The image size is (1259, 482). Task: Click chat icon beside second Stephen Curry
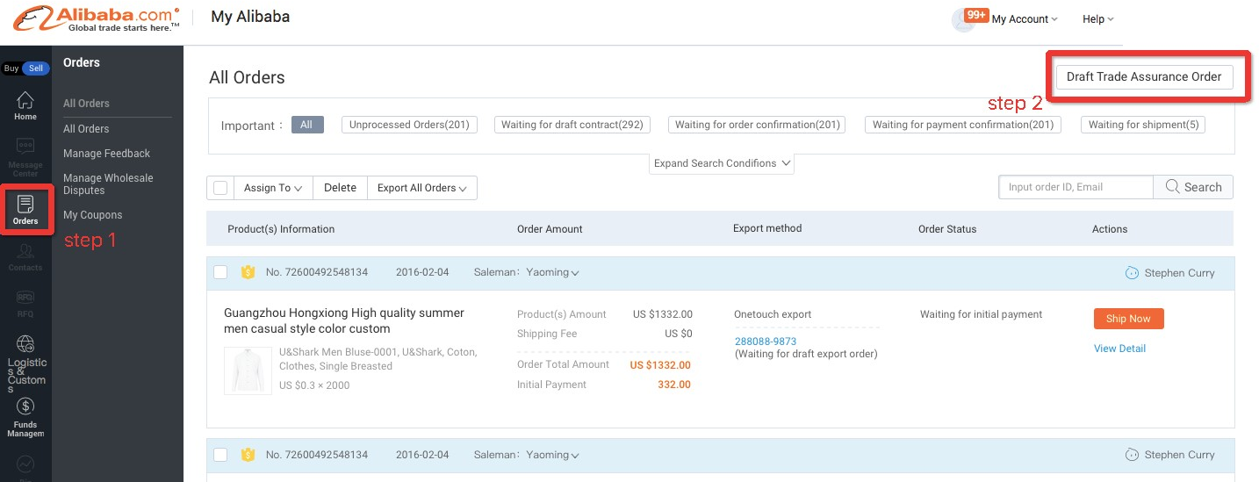pyautogui.click(x=1132, y=455)
